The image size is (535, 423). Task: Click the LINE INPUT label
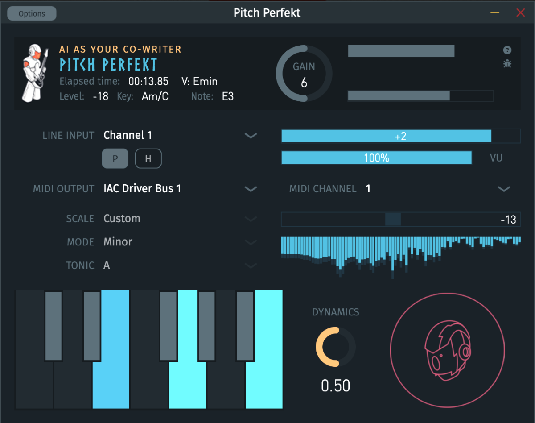pos(68,135)
